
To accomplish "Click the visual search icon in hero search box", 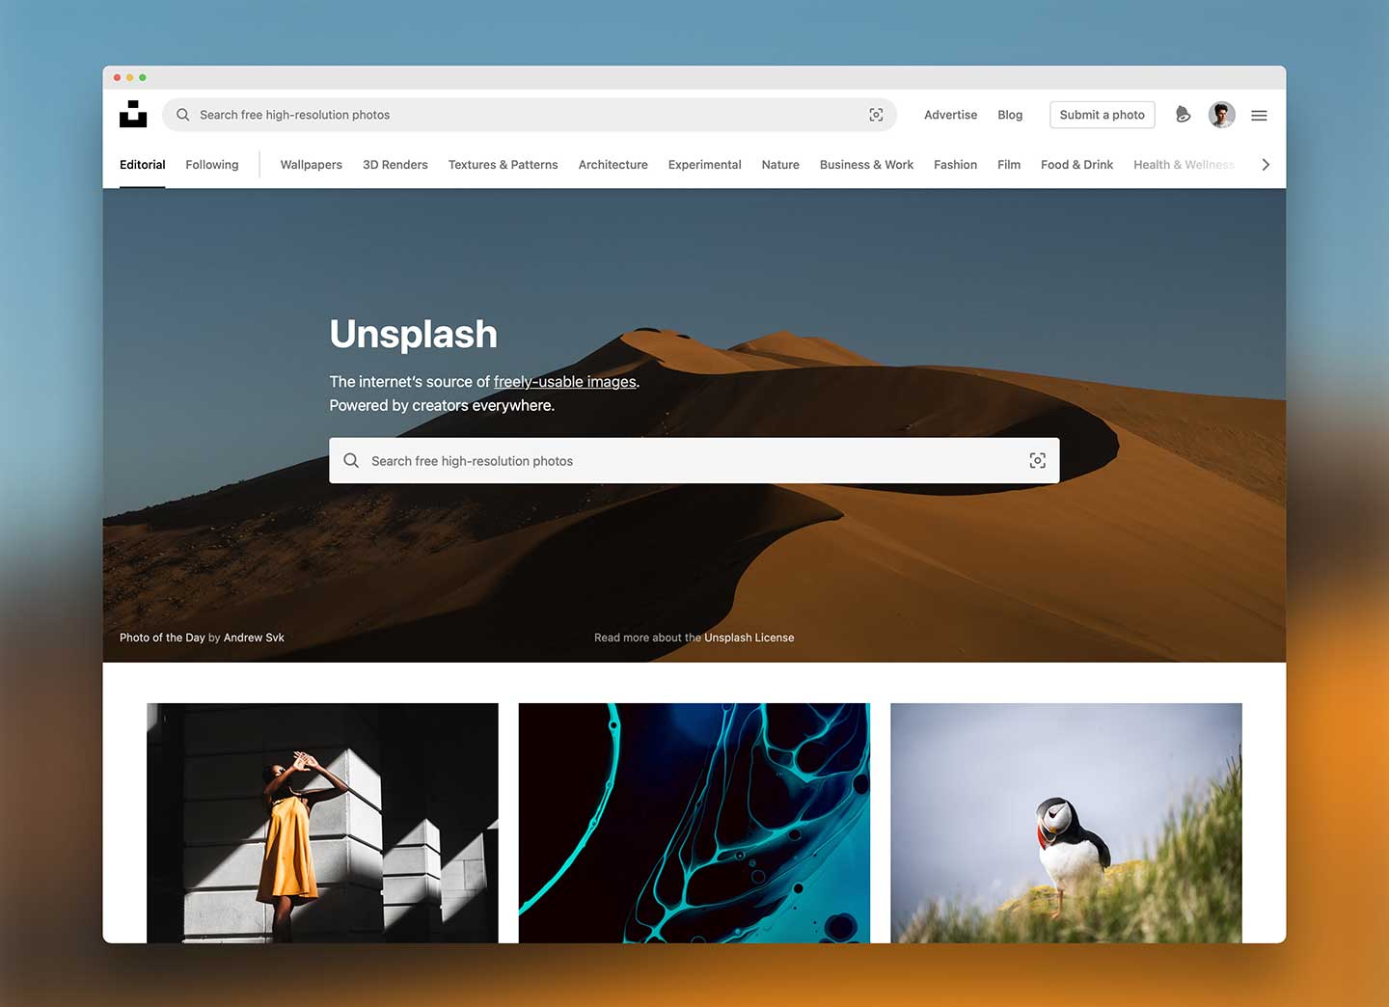I will pos(1037,461).
